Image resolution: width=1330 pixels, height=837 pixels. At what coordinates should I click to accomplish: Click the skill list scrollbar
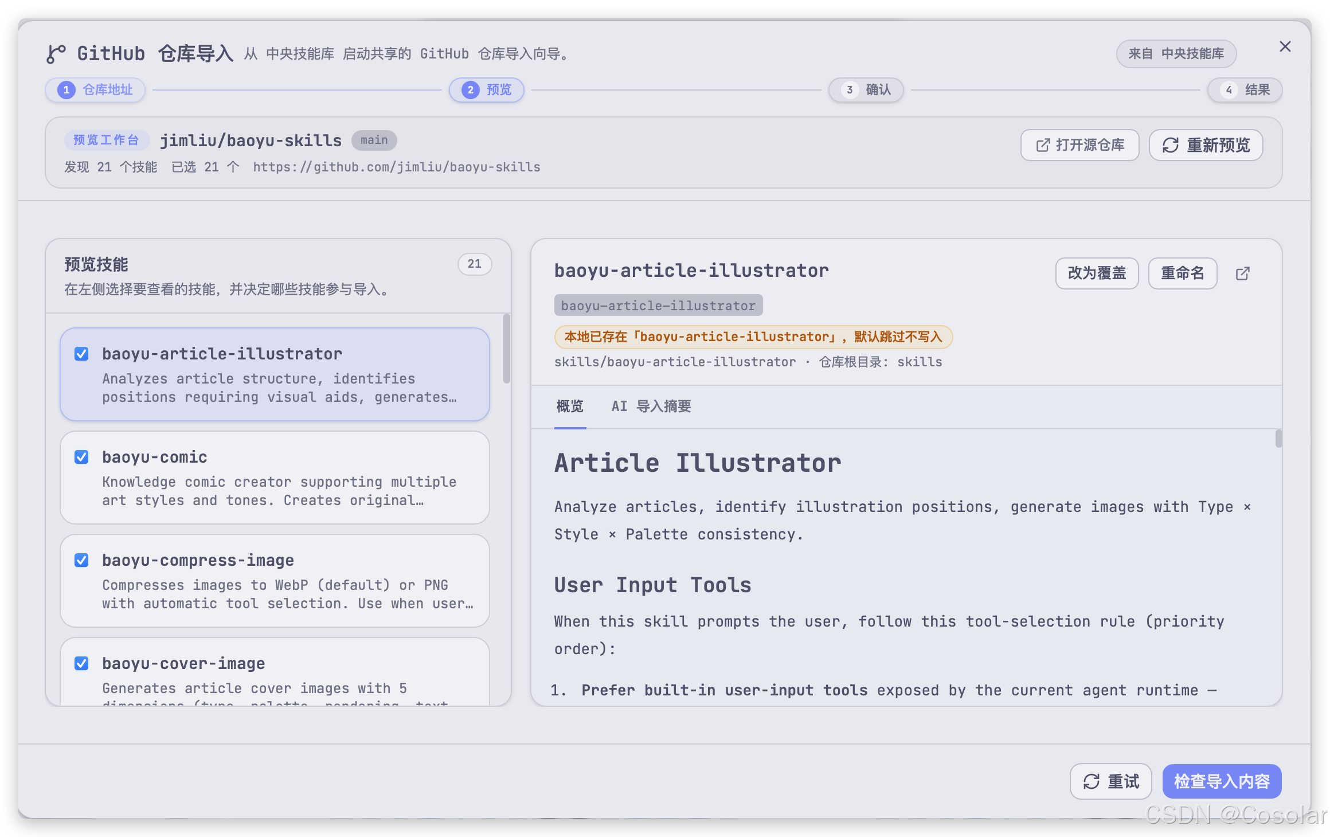pyautogui.click(x=506, y=349)
